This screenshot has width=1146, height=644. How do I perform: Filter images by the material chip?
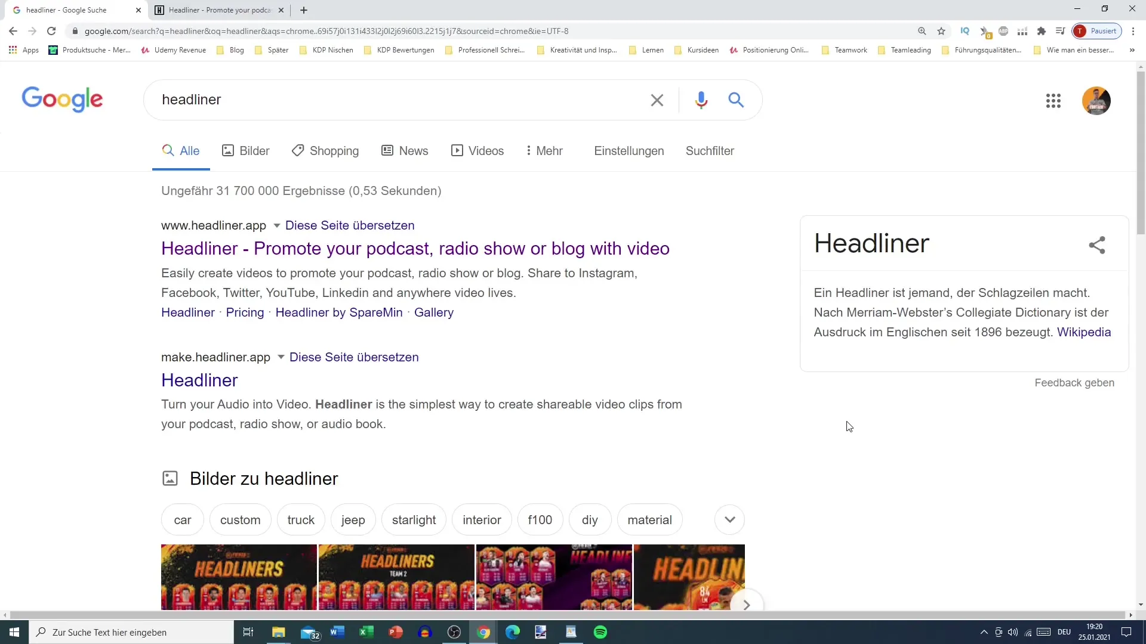(x=649, y=520)
